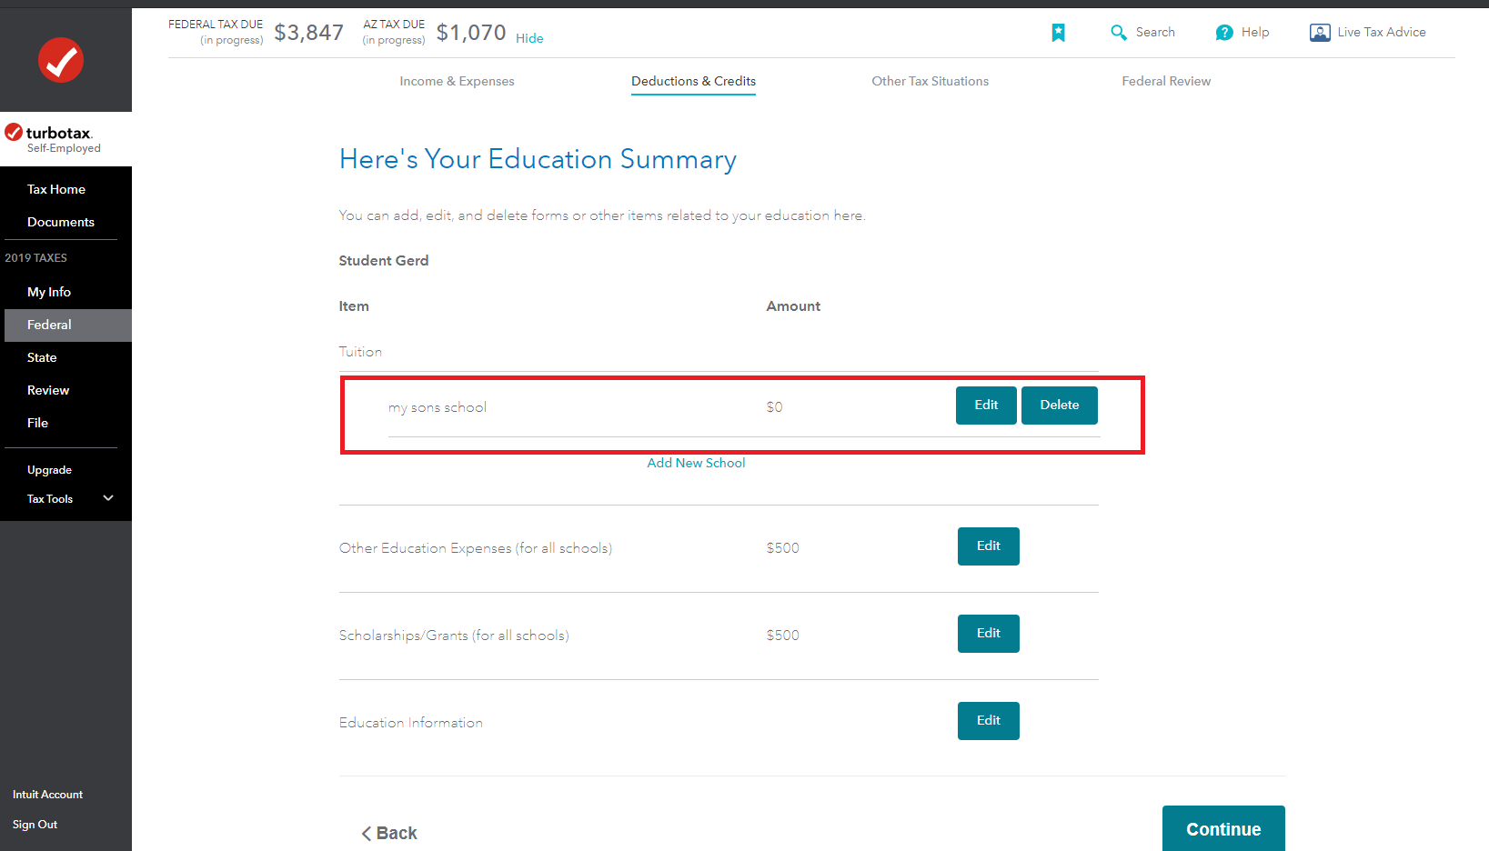Open Documents in the sidebar

tap(61, 222)
